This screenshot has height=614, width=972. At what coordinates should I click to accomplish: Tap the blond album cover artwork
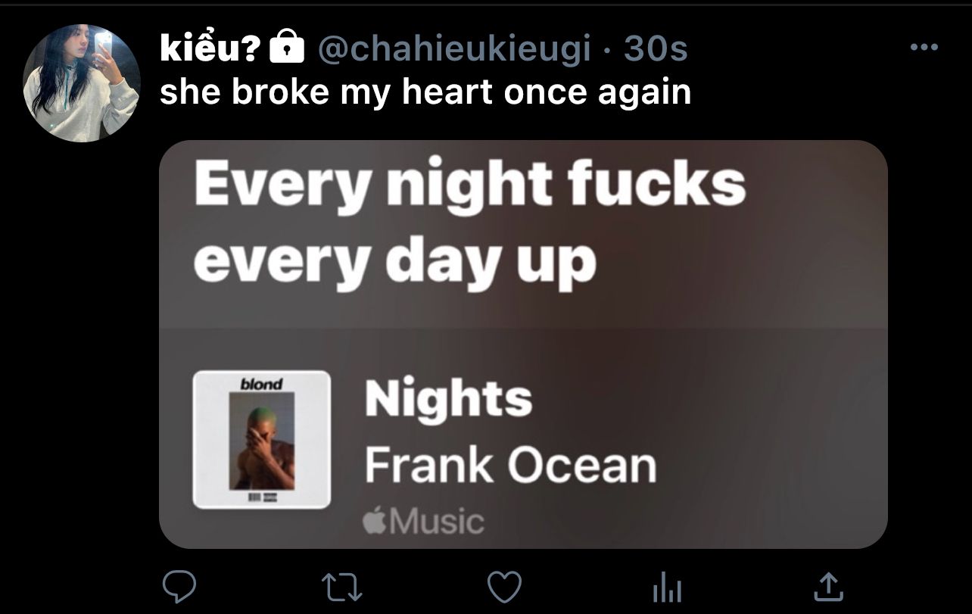tap(262, 439)
